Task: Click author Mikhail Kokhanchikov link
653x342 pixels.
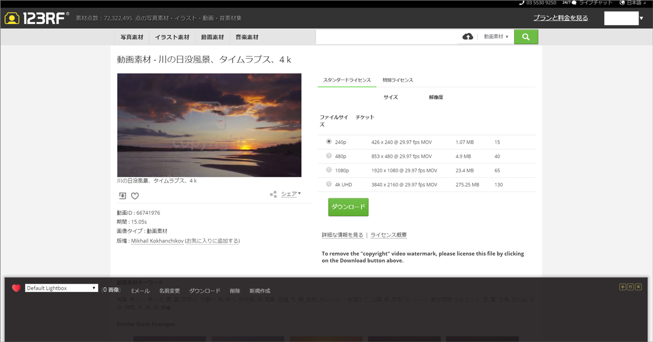Action: pyautogui.click(x=157, y=241)
